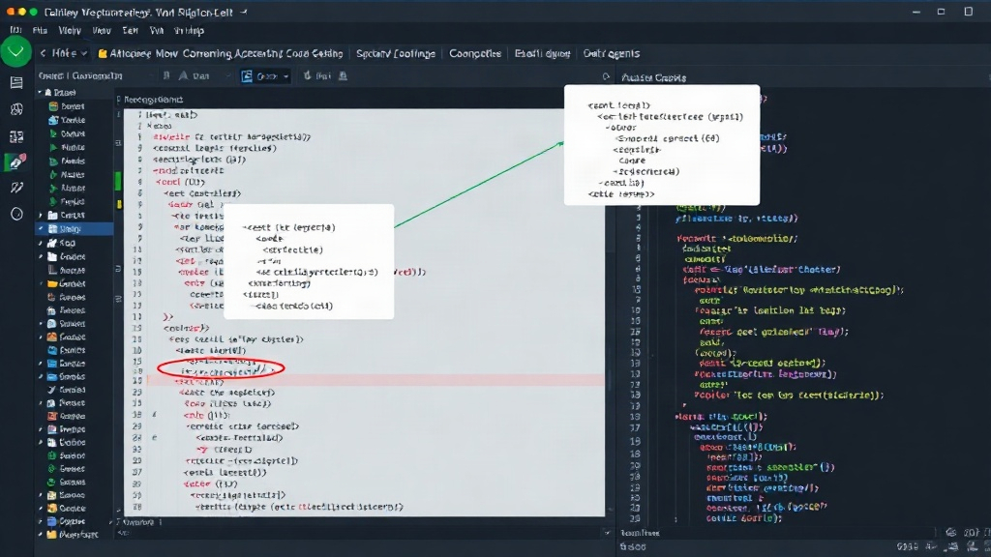Click the last icon in the secondary toolbar
The image size is (991, 557).
tap(343, 75)
